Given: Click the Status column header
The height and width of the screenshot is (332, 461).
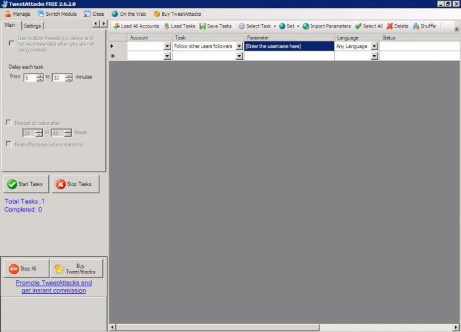Looking at the screenshot, I should 420,37.
